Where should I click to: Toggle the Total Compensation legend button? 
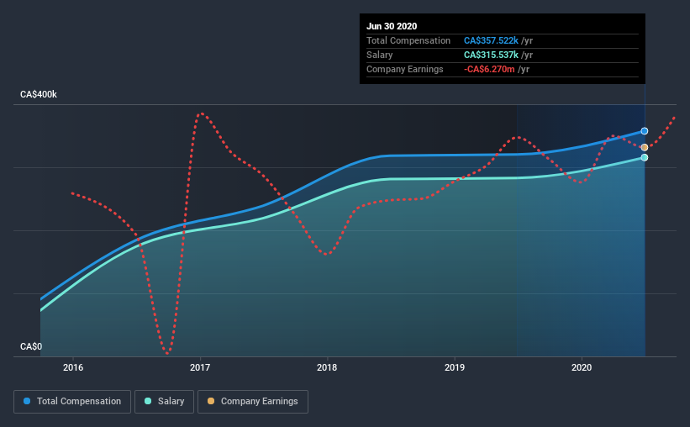click(72, 402)
